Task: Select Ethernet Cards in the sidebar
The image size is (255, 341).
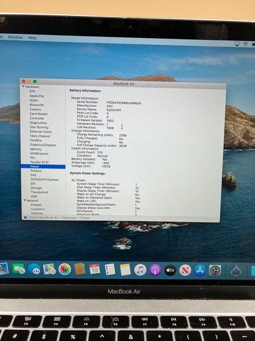Action: tap(41, 131)
